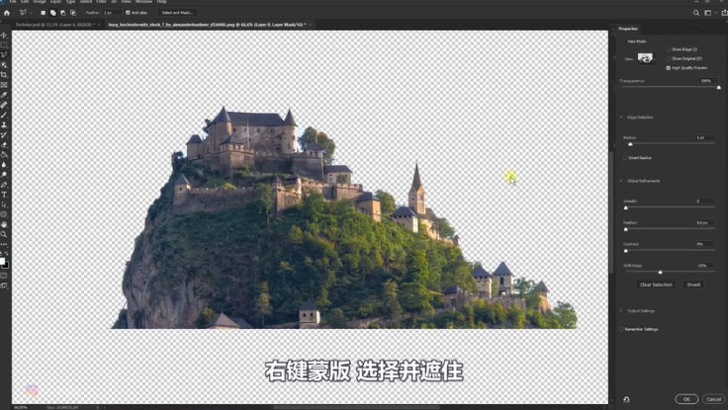Enable Show Original (P) checkbox
Screen dimensions: 728x410
coord(668,58)
